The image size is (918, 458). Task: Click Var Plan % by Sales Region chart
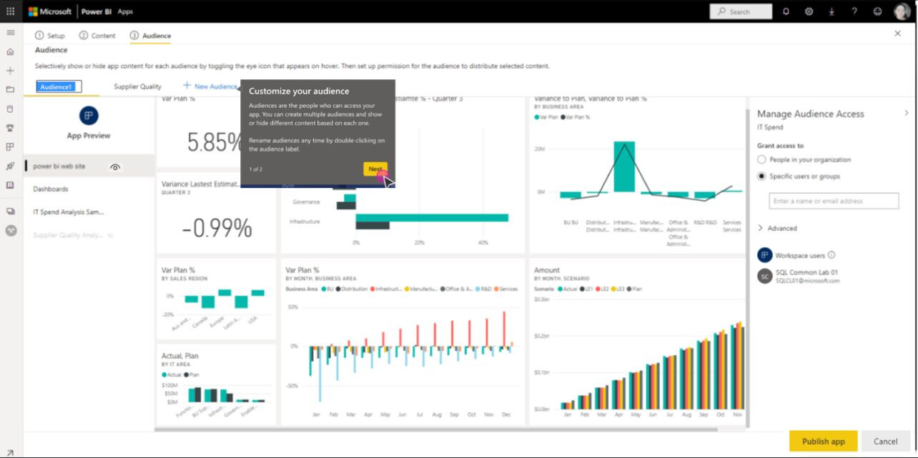coord(215,299)
